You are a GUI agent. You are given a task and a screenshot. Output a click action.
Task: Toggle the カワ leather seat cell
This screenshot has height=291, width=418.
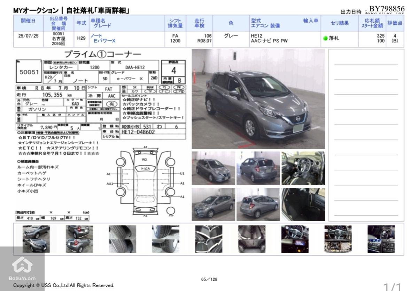coord(134,91)
